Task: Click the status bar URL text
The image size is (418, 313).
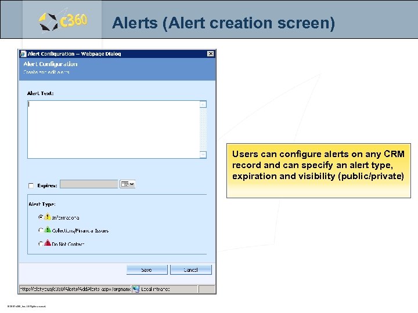Action: [75, 289]
